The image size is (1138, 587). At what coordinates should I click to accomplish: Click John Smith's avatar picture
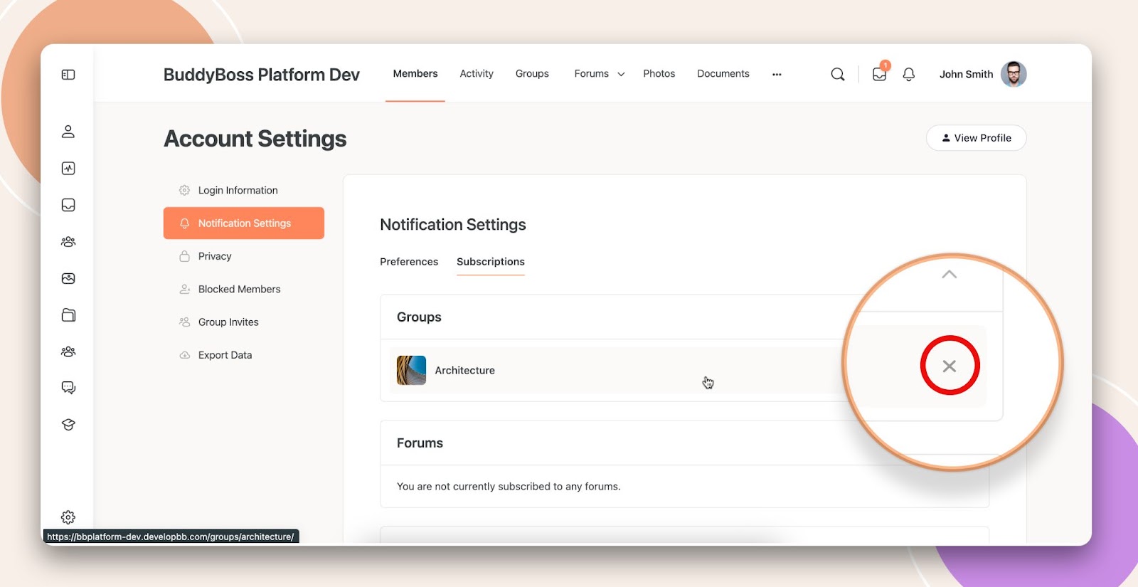pos(1014,74)
